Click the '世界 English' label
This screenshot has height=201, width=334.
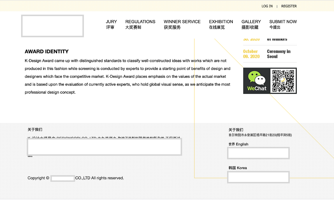pyautogui.click(x=238, y=144)
